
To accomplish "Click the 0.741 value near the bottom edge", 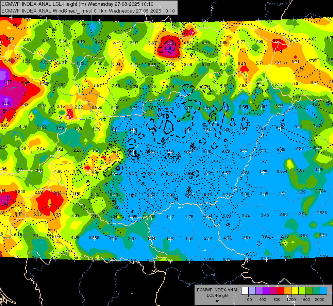I will point(228,259).
